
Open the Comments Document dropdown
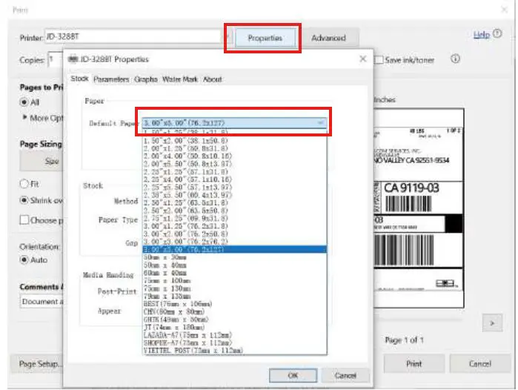[x=41, y=302]
